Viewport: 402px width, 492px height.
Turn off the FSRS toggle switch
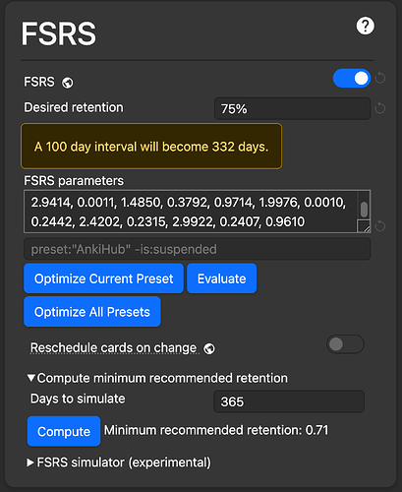coord(352,79)
